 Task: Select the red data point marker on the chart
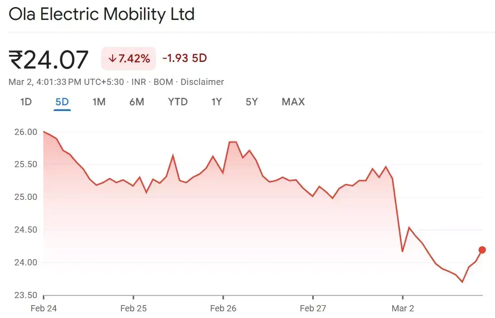pos(482,250)
